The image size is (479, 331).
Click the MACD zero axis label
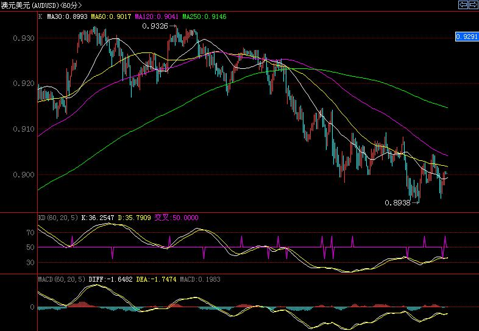32,307
